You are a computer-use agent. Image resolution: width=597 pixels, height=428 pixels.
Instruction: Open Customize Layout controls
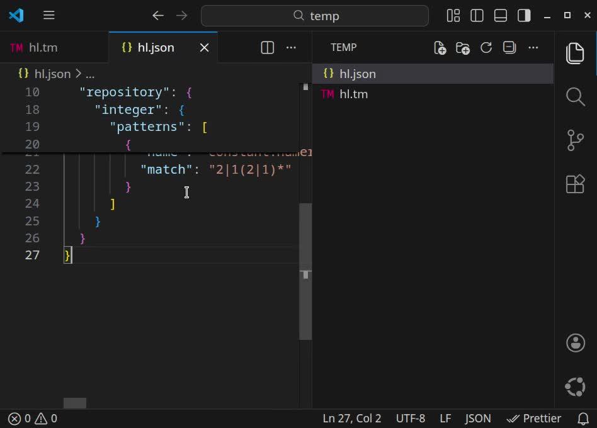[x=453, y=15]
